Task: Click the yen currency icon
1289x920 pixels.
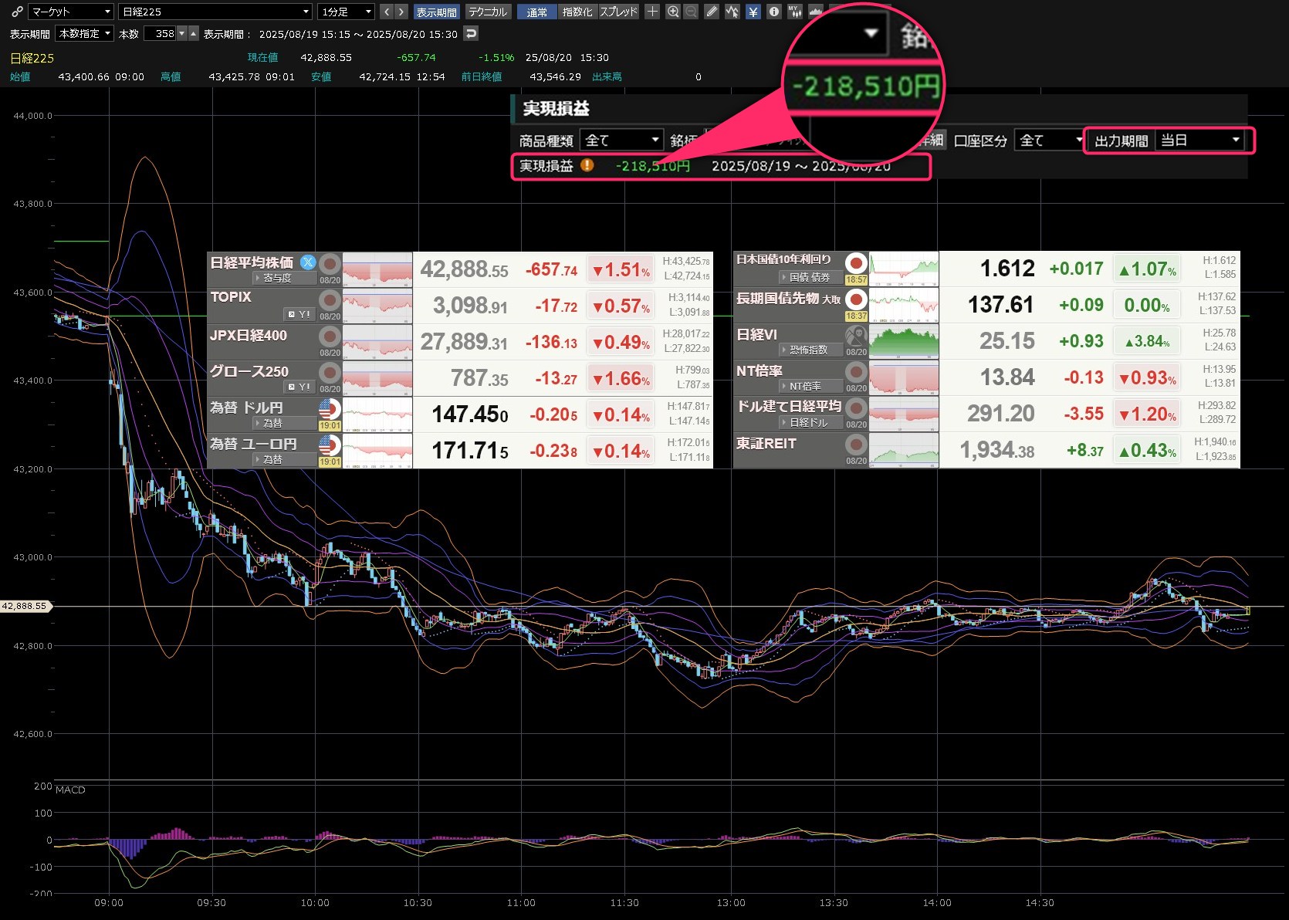Action: point(753,12)
